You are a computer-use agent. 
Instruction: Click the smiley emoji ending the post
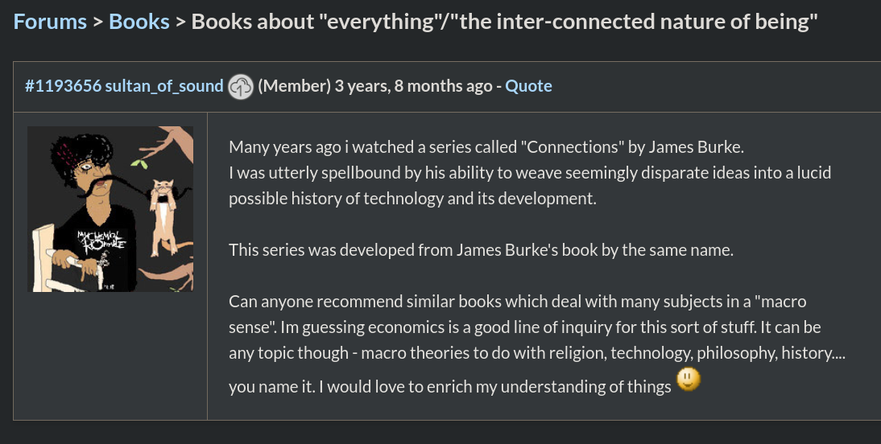tap(689, 379)
